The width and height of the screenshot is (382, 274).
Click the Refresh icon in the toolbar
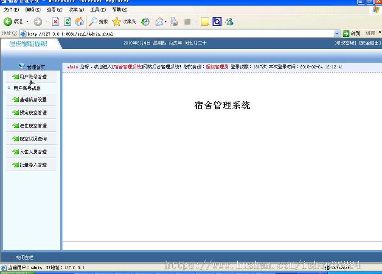pos(67,21)
